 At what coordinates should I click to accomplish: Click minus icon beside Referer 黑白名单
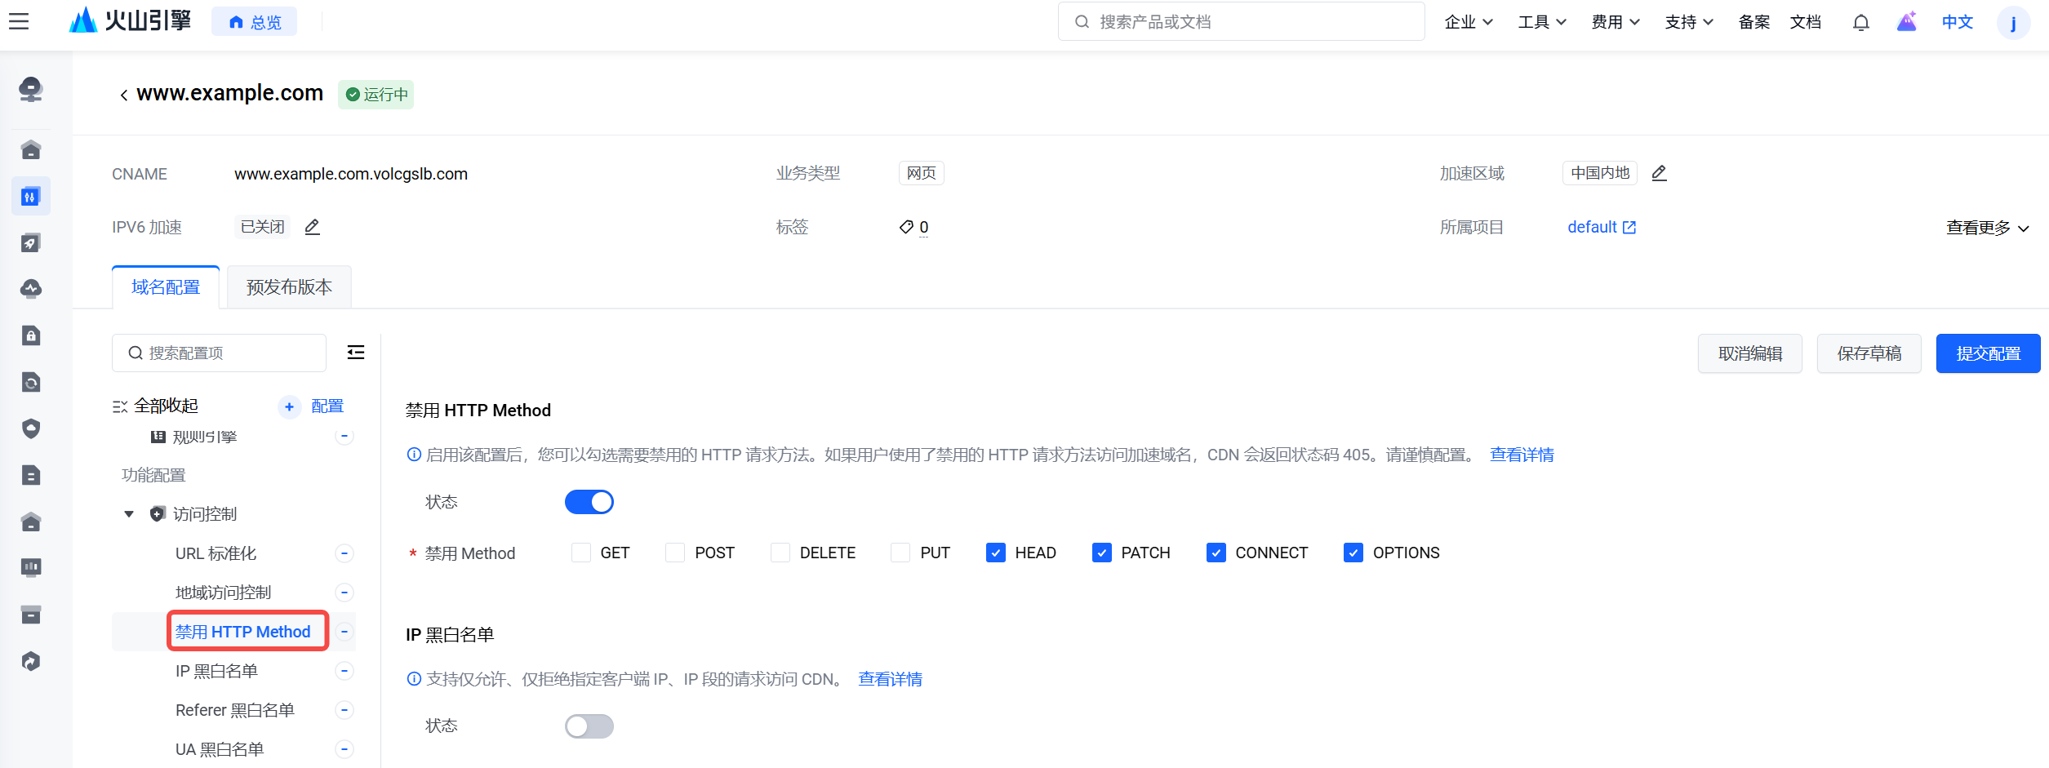[x=344, y=710]
